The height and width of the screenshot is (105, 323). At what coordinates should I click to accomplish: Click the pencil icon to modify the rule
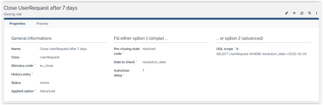(287, 13)
